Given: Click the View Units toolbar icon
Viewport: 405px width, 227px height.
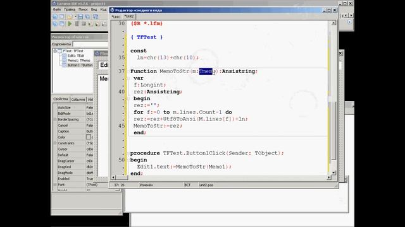Looking at the screenshot, I should (x=55, y=24).
